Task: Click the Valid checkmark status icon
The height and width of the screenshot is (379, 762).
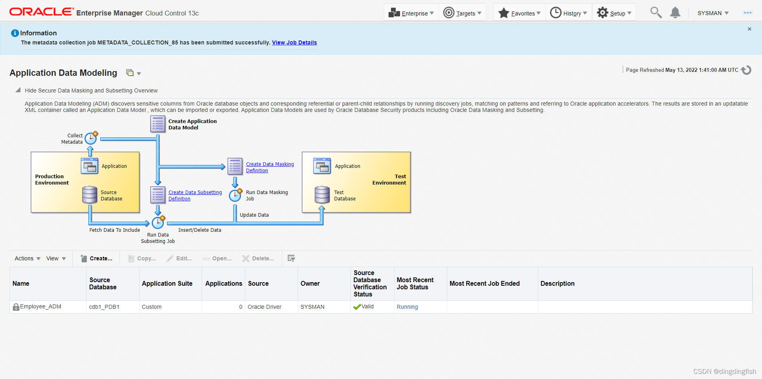Action: click(x=357, y=307)
